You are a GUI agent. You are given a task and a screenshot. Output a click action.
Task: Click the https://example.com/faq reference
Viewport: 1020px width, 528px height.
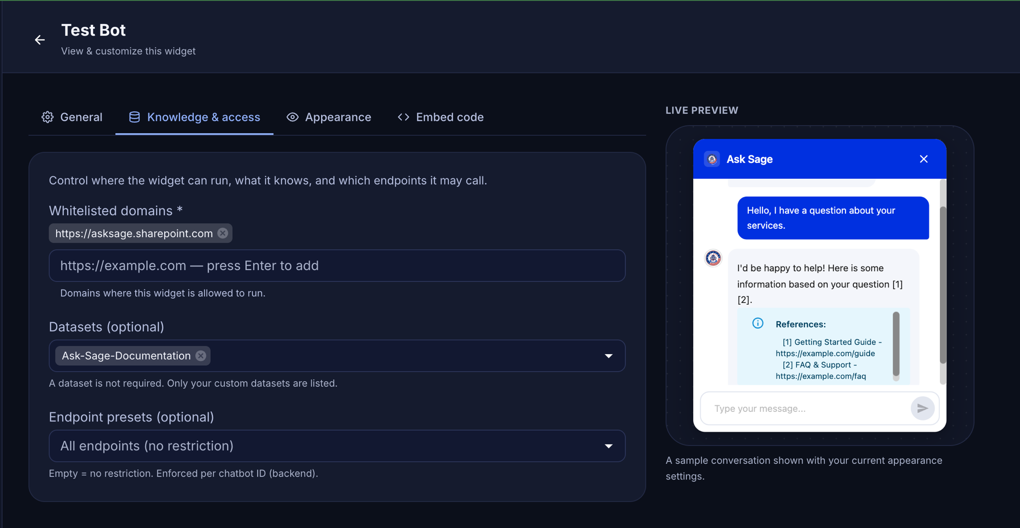tap(821, 376)
